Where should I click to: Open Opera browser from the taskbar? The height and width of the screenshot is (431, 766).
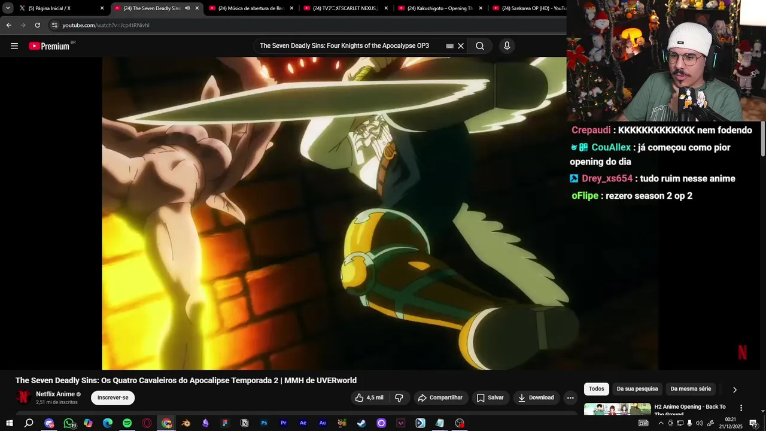[147, 423]
